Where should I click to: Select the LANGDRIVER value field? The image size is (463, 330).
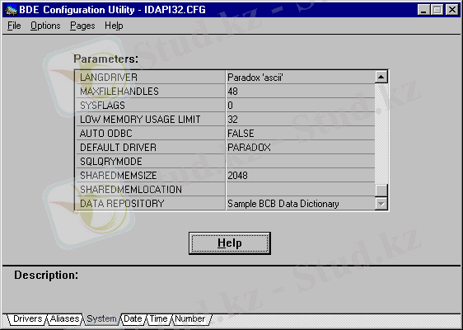click(301, 78)
